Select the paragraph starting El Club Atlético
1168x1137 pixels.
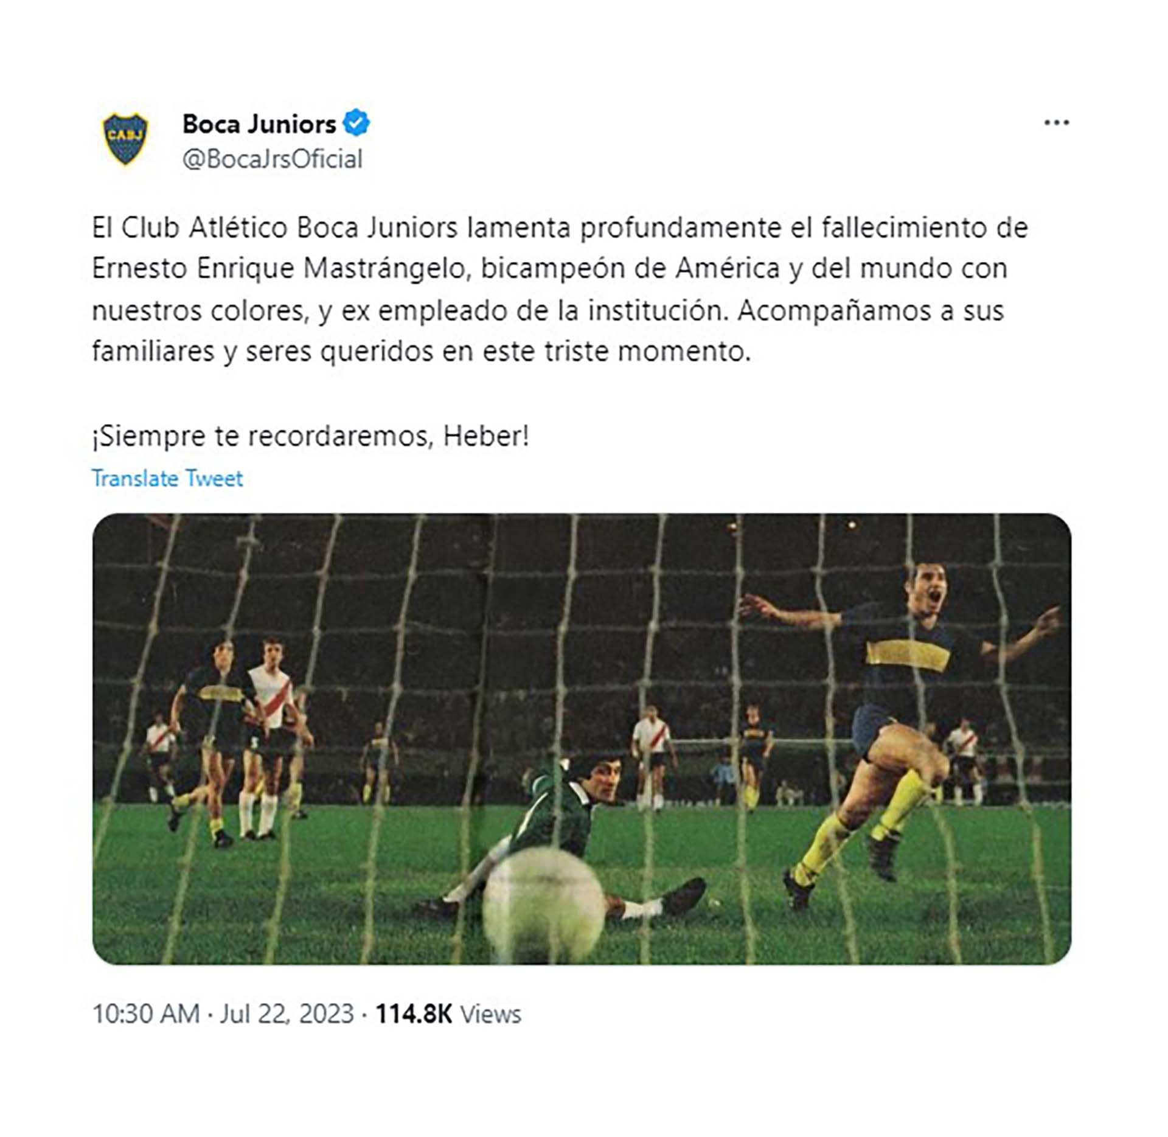click(560, 290)
